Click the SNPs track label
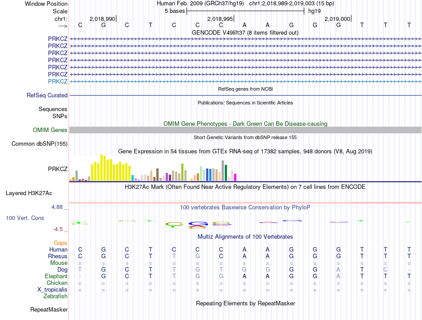 (60, 116)
